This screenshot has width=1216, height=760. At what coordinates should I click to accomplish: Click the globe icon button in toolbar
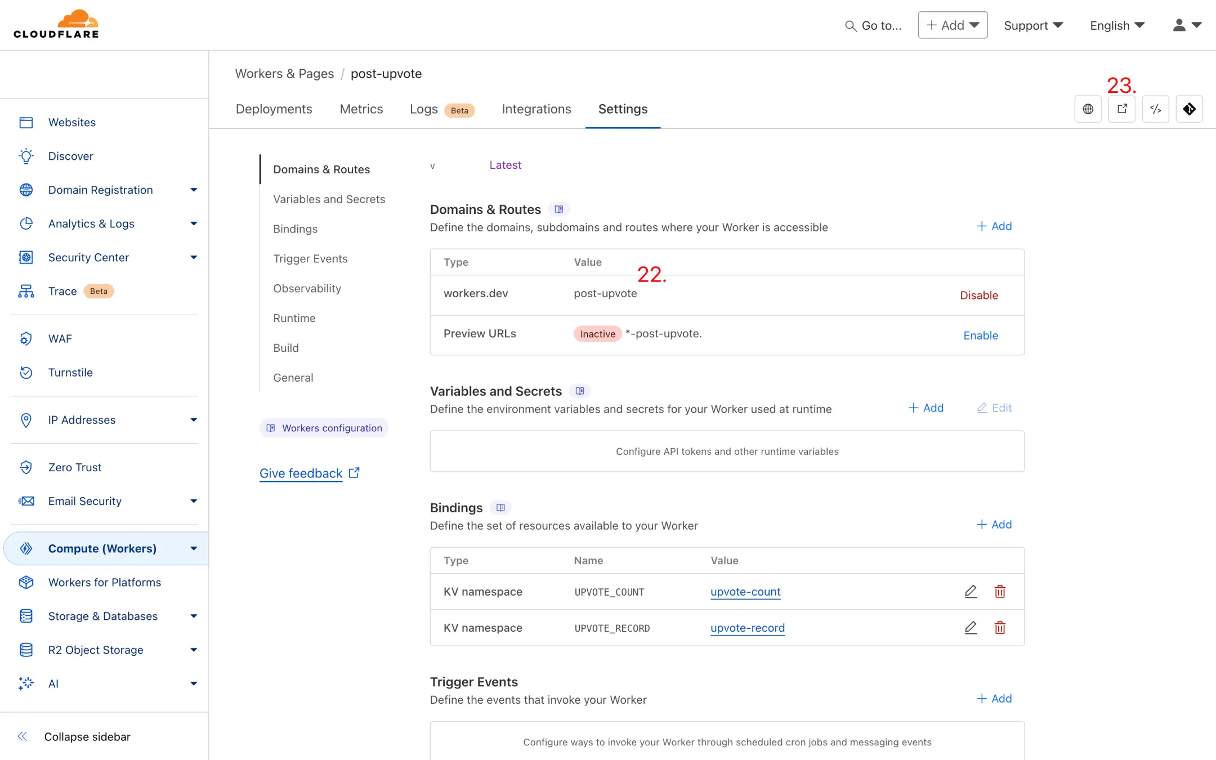pos(1088,109)
